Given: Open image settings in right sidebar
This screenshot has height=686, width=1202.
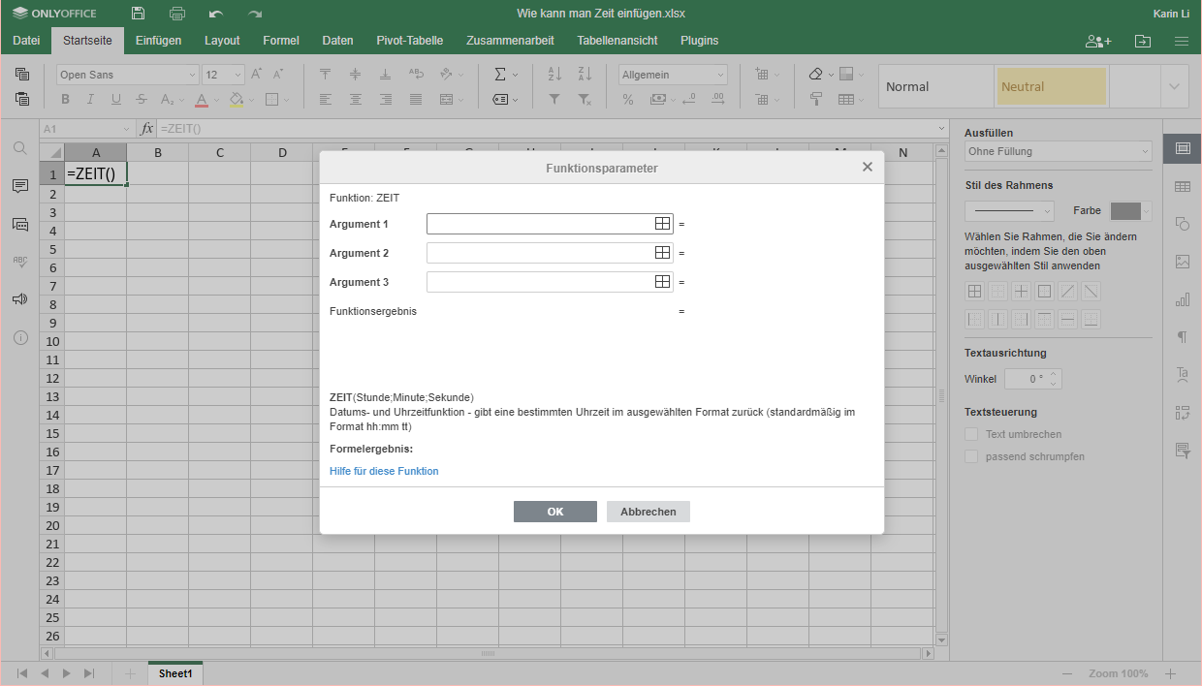Looking at the screenshot, I should coord(1183,262).
